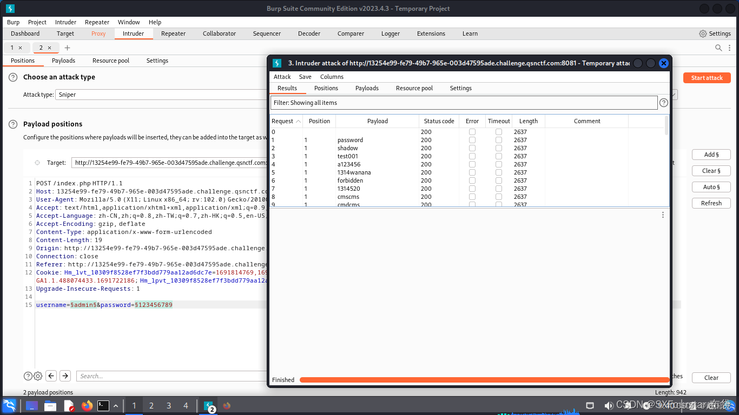Click the help icon beside request search bar

click(x=28, y=376)
